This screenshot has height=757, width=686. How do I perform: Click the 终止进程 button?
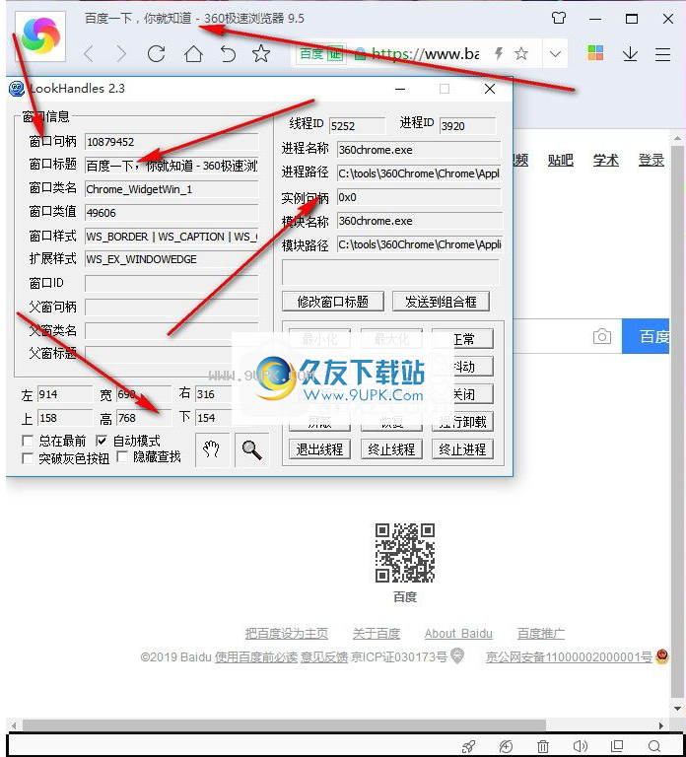[462, 449]
